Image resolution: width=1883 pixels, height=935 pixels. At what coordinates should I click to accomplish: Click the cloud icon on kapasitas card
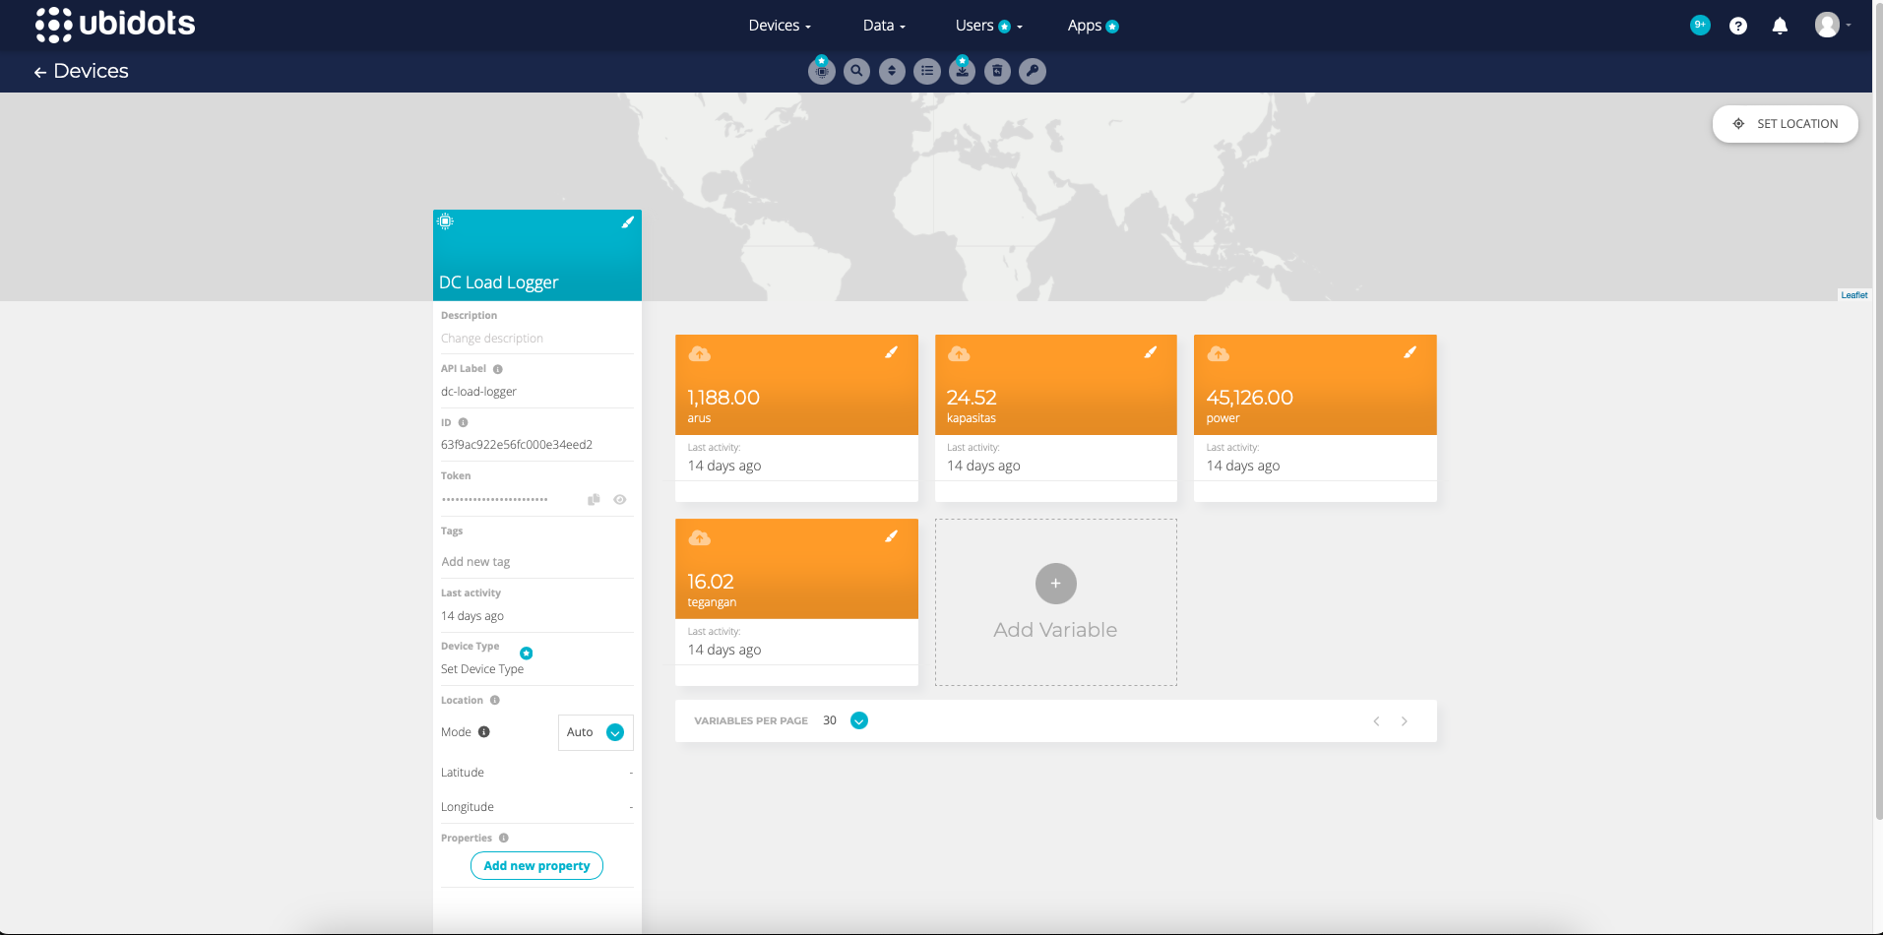[x=959, y=353]
